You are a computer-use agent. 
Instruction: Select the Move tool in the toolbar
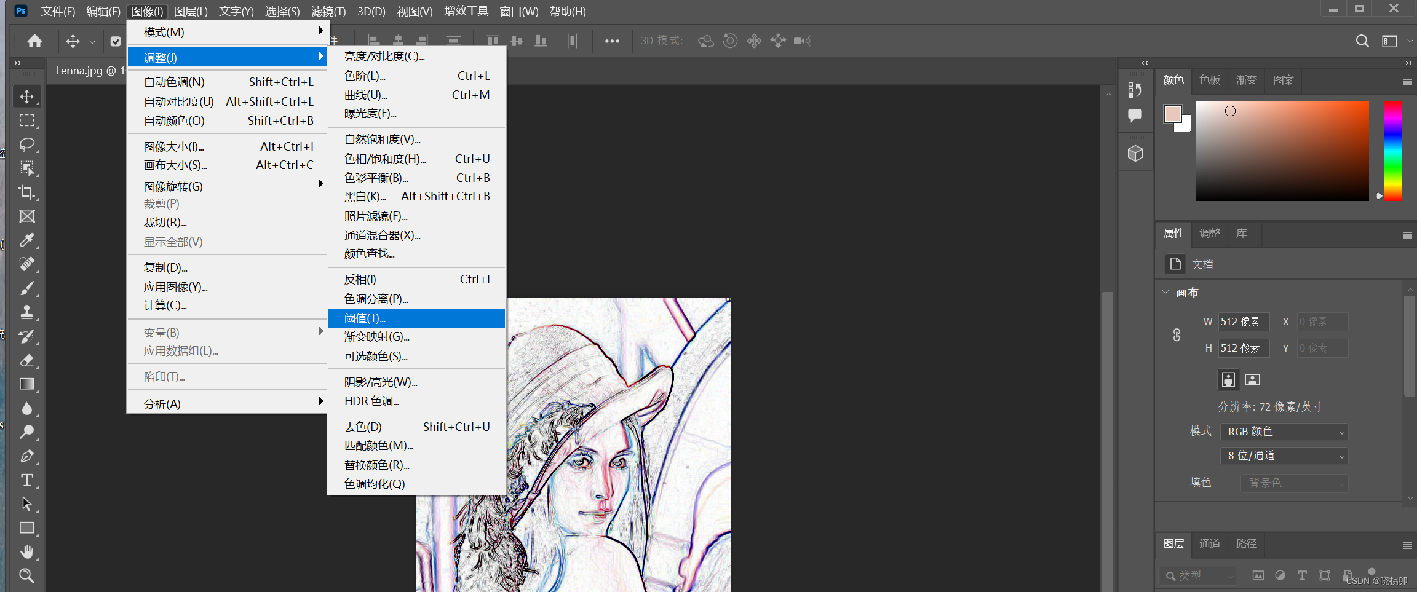coord(26,96)
